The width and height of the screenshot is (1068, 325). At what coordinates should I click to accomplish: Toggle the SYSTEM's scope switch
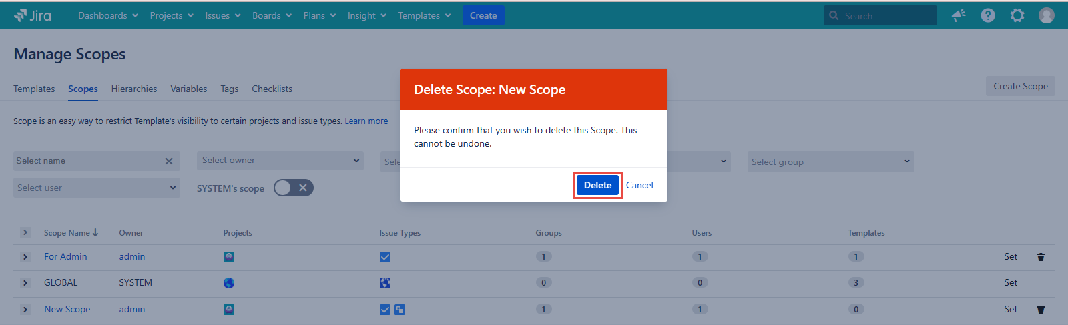pyautogui.click(x=294, y=188)
